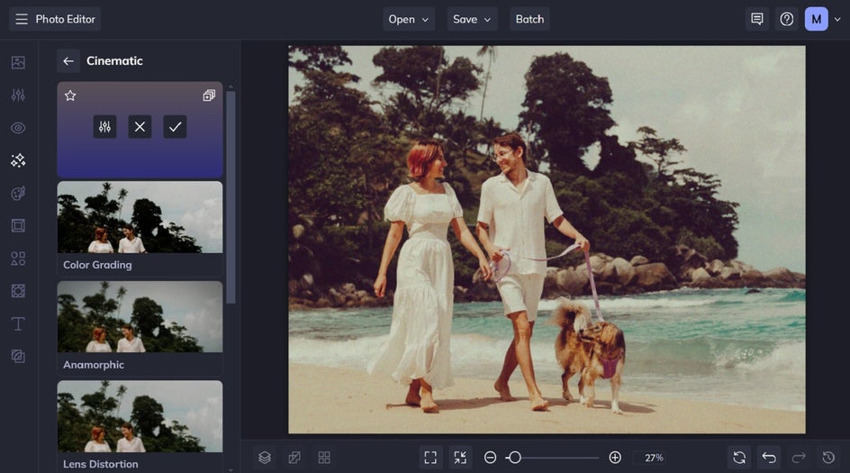Expand the Open dropdown menu

tap(409, 19)
